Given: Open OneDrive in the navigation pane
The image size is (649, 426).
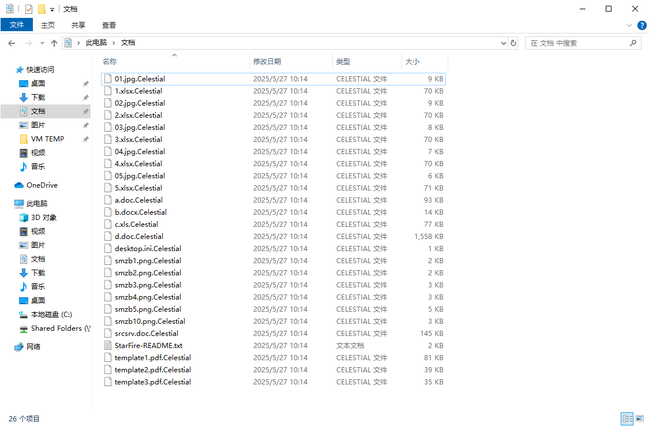Looking at the screenshot, I should pos(42,185).
